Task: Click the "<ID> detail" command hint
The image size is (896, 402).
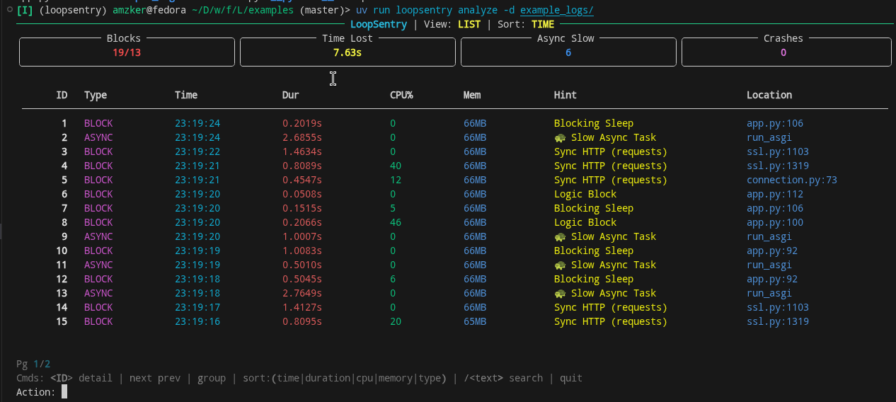Action: click(81, 378)
